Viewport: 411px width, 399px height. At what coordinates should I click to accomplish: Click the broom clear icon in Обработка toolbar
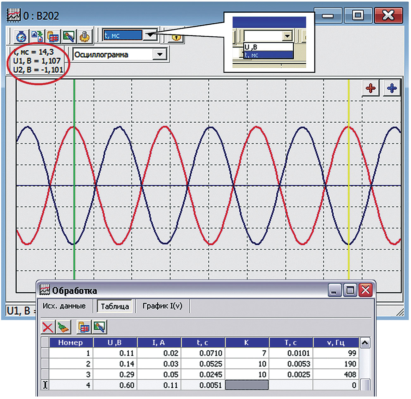click(x=63, y=327)
